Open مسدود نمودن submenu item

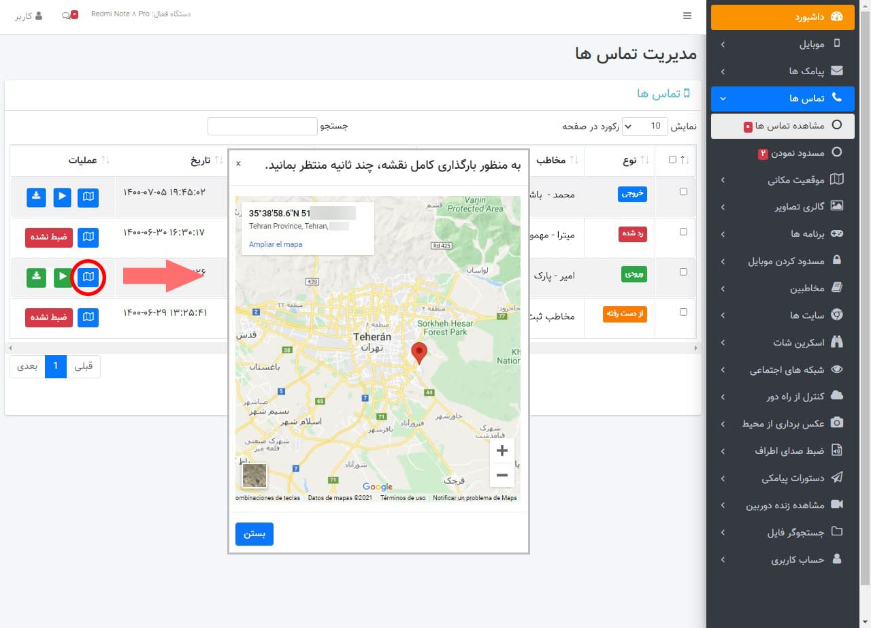[x=782, y=153]
